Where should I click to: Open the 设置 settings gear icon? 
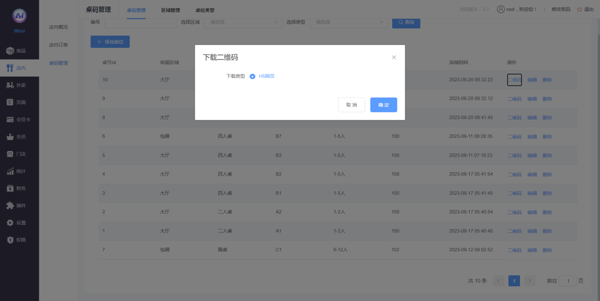click(x=10, y=222)
